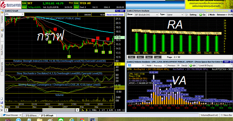Open the Related Info side tab
The height and width of the screenshot is (121, 233).
tap(2, 67)
